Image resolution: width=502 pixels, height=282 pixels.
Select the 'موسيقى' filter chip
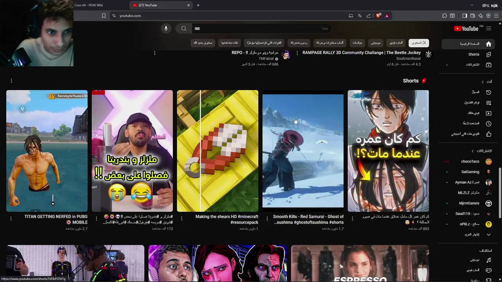376,43
